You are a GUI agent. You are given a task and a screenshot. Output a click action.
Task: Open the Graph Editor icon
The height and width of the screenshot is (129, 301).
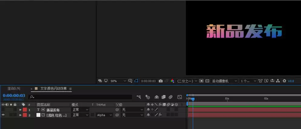pos(180,97)
